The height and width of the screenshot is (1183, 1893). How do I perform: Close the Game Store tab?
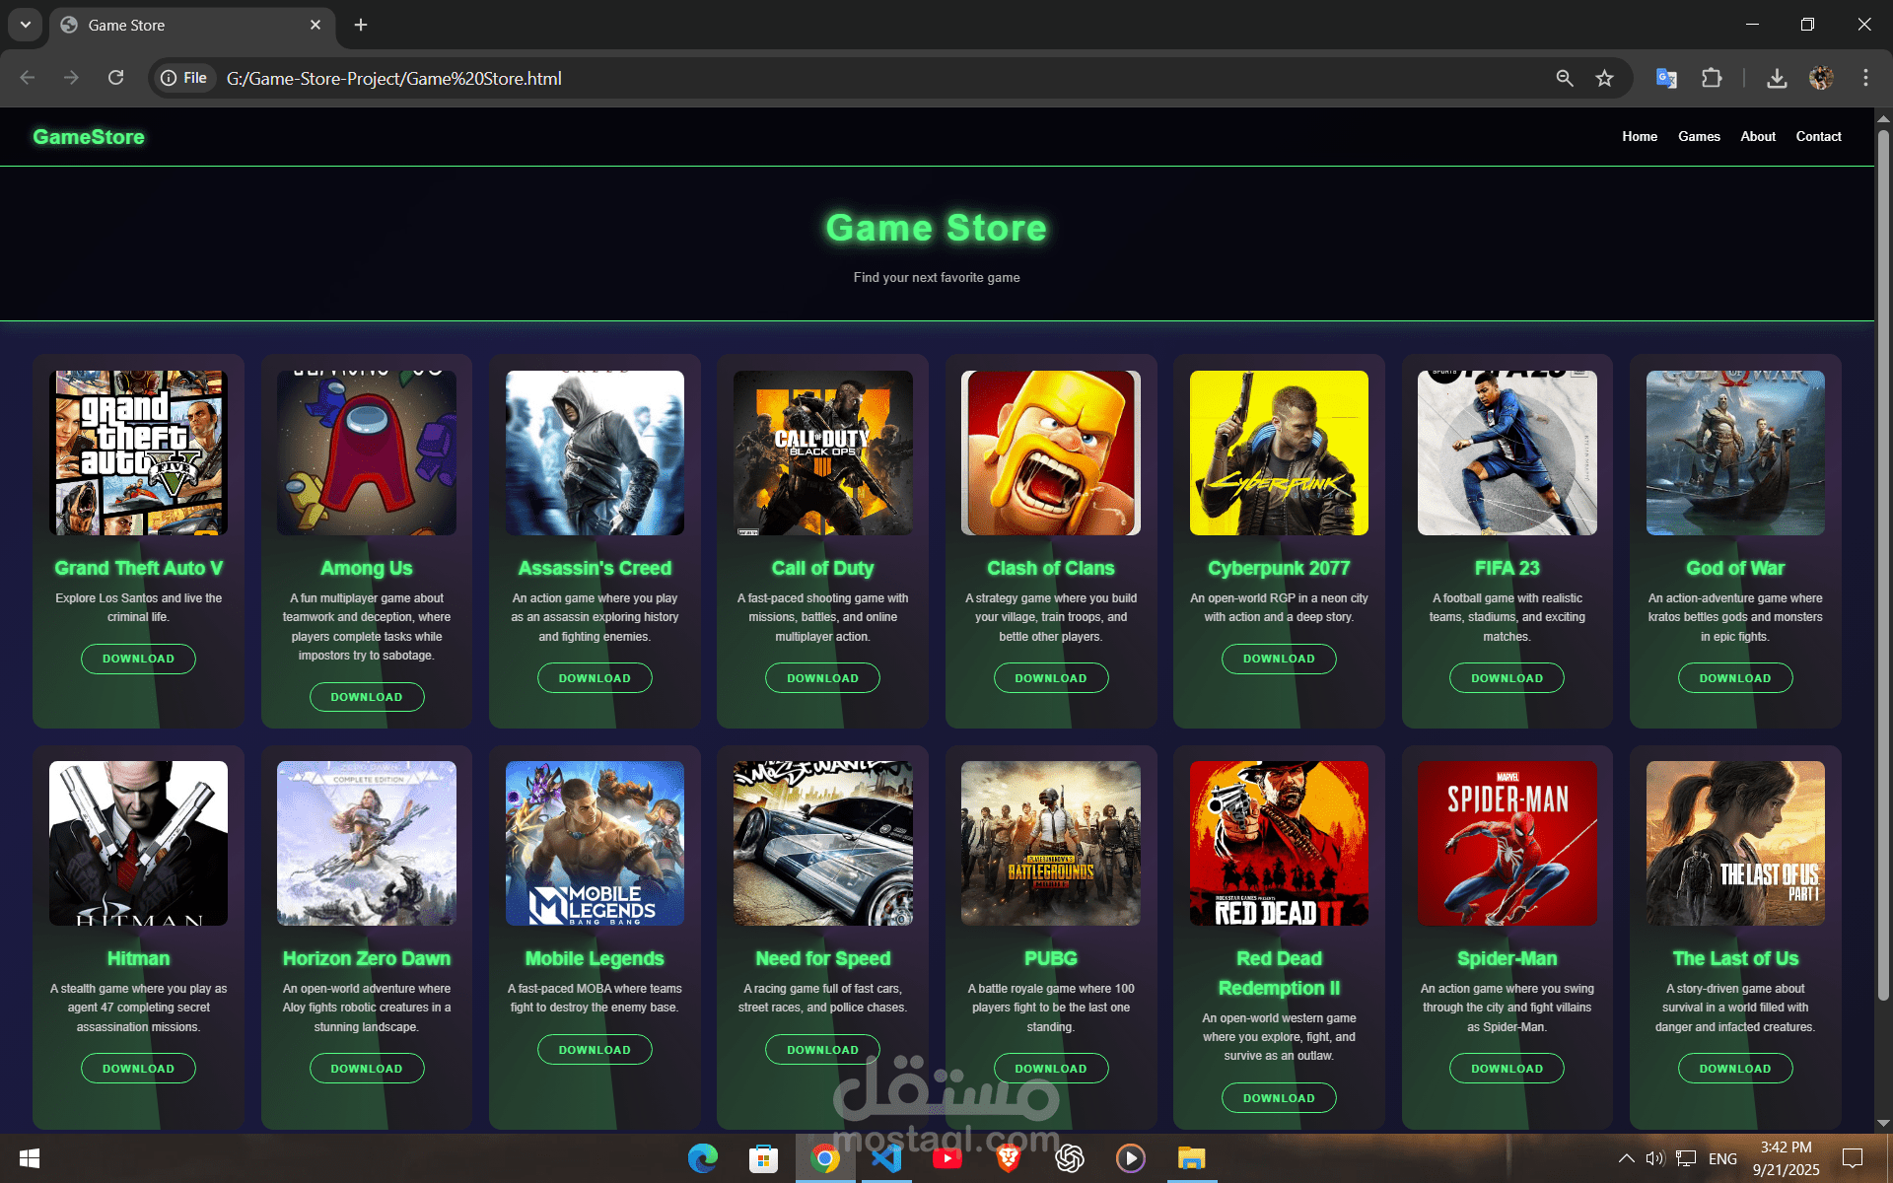(315, 25)
